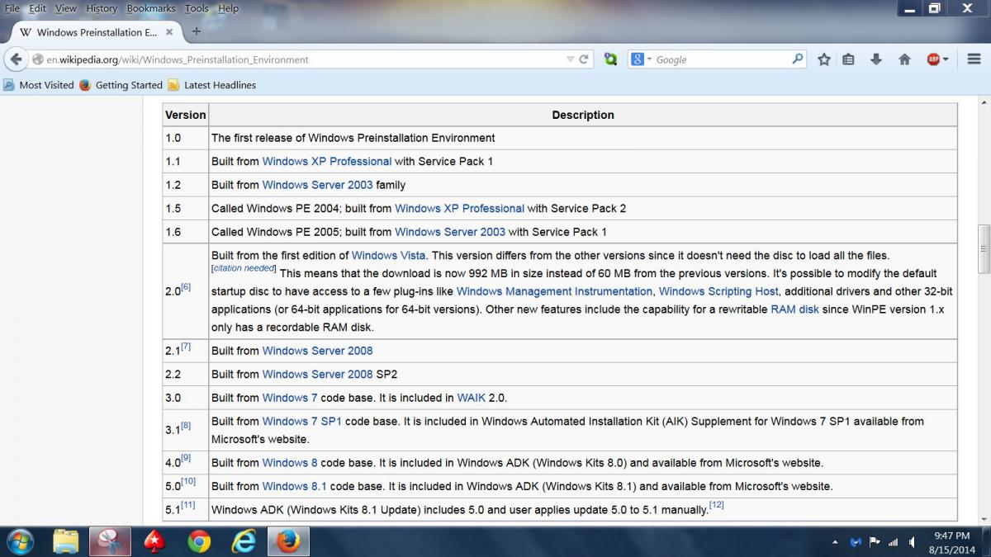Click the Google search input field
The height and width of the screenshot is (557, 991).
click(721, 59)
